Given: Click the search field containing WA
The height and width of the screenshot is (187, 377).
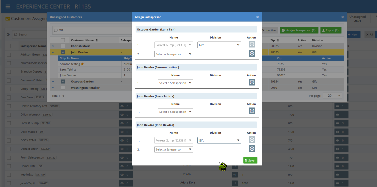Looking at the screenshot, I should 93,30.
